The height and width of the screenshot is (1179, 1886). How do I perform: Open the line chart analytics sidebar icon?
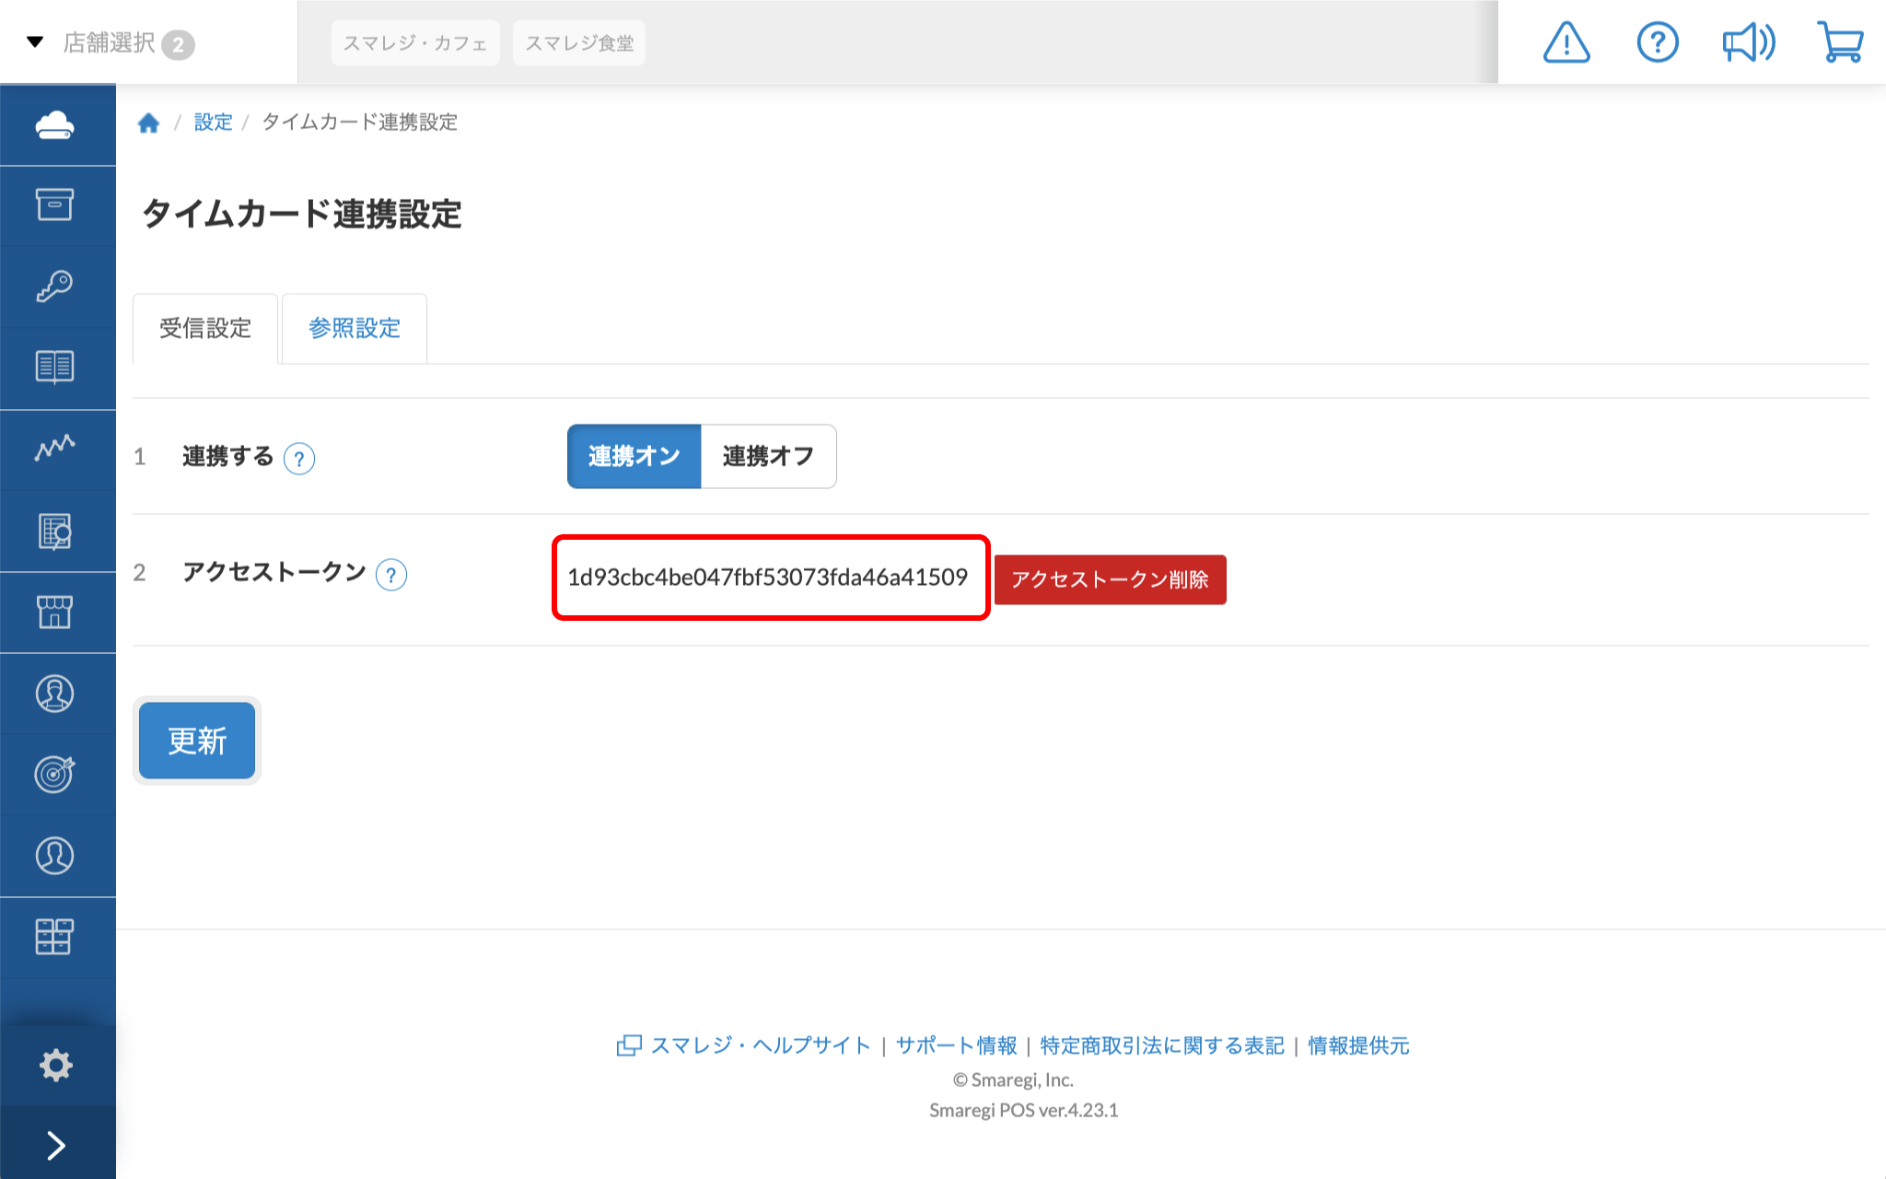click(x=55, y=448)
